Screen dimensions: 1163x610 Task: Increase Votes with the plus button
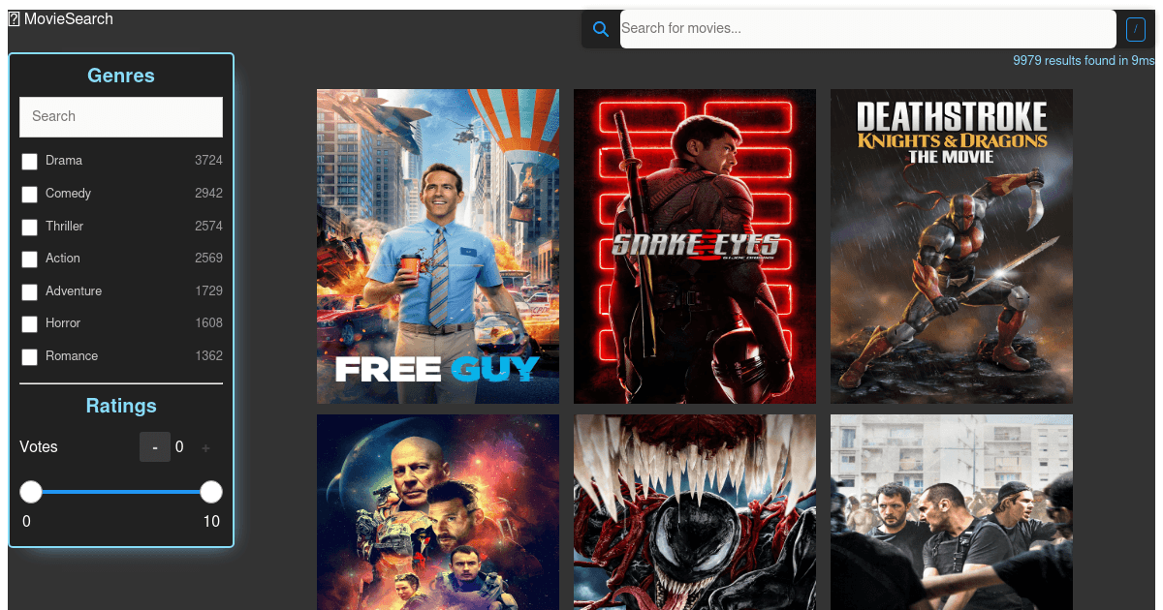click(205, 447)
